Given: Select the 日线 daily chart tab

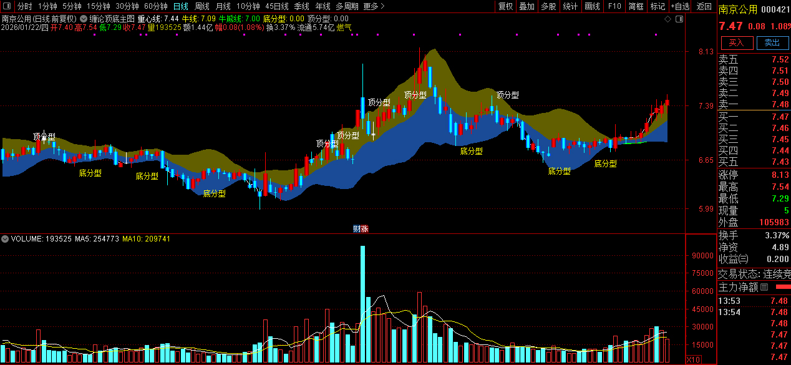Looking at the screenshot, I should 181,6.
